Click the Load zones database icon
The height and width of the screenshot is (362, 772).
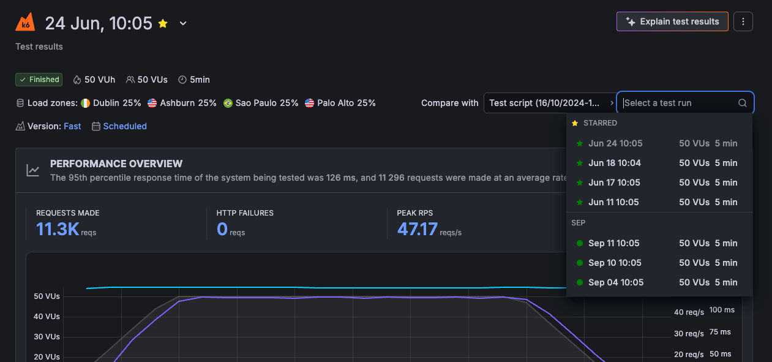(x=20, y=103)
